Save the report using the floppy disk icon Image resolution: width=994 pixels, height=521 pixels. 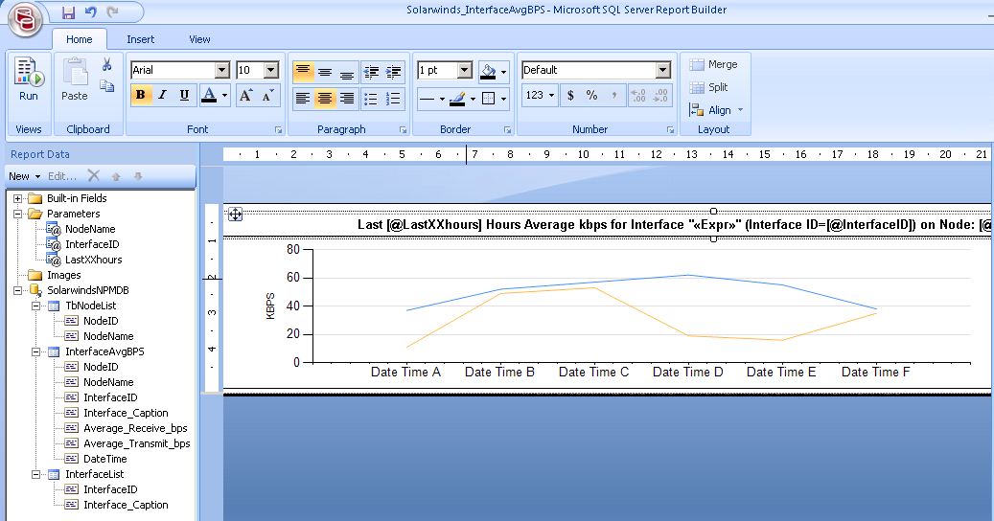(x=68, y=12)
